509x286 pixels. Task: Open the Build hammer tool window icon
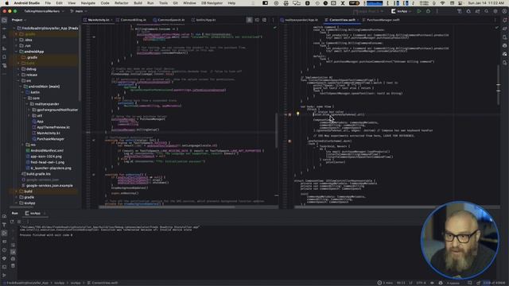tap(4, 225)
